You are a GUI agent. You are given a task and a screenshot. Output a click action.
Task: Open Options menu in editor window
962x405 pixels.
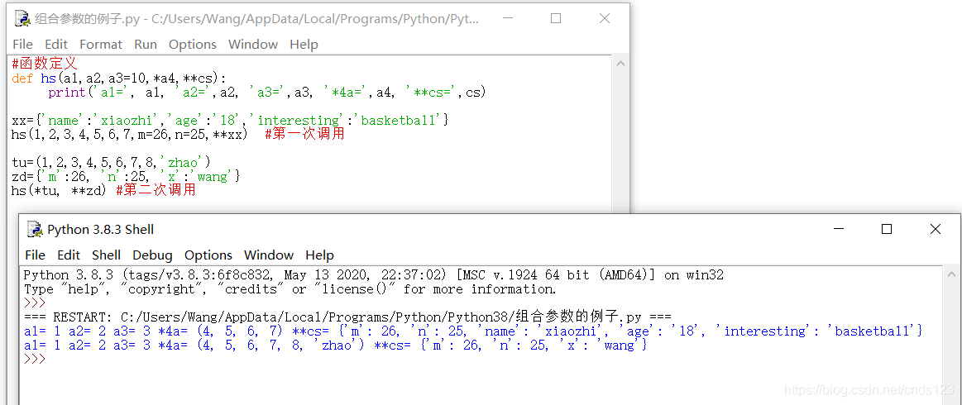point(193,44)
